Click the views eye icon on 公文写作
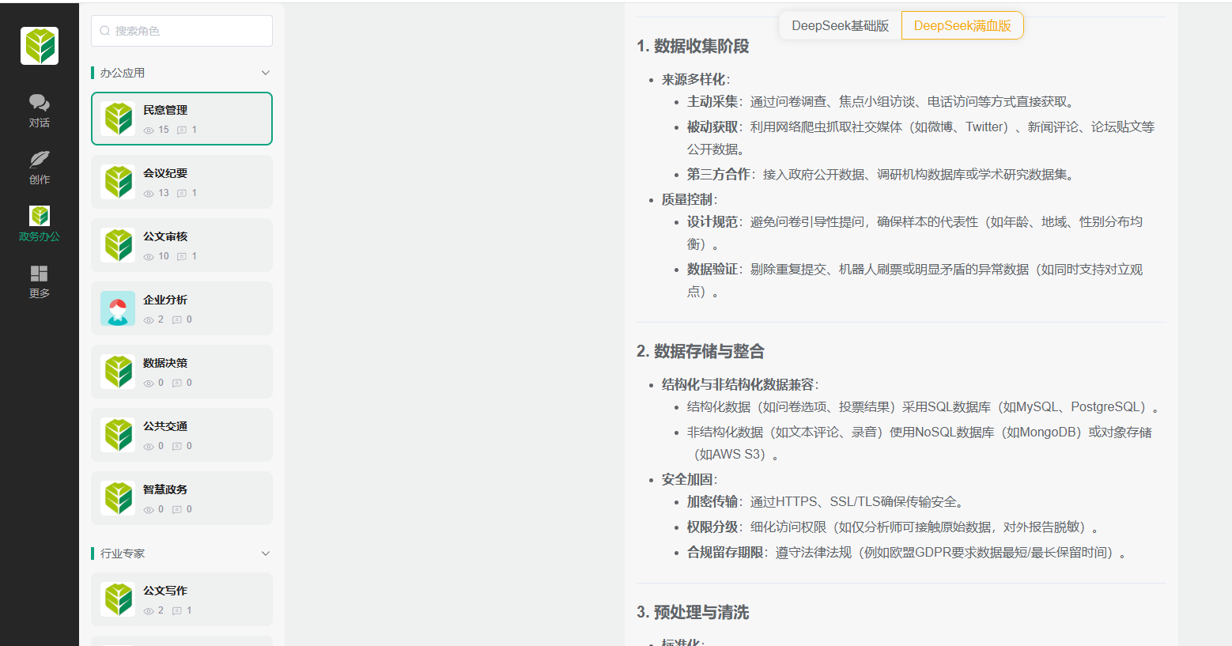 (149, 611)
